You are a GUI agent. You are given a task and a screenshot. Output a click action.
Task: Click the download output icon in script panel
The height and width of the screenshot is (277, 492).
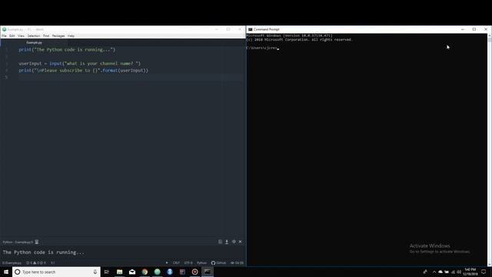click(x=227, y=242)
